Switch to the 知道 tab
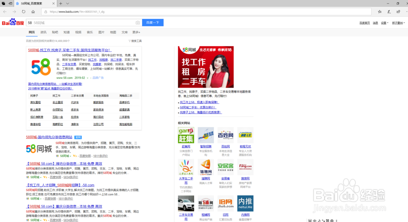 67,32
